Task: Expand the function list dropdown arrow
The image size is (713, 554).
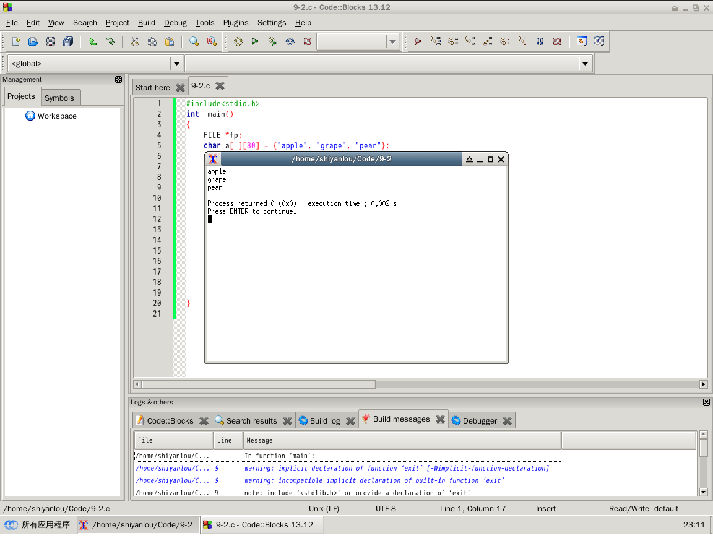Action: 586,64
